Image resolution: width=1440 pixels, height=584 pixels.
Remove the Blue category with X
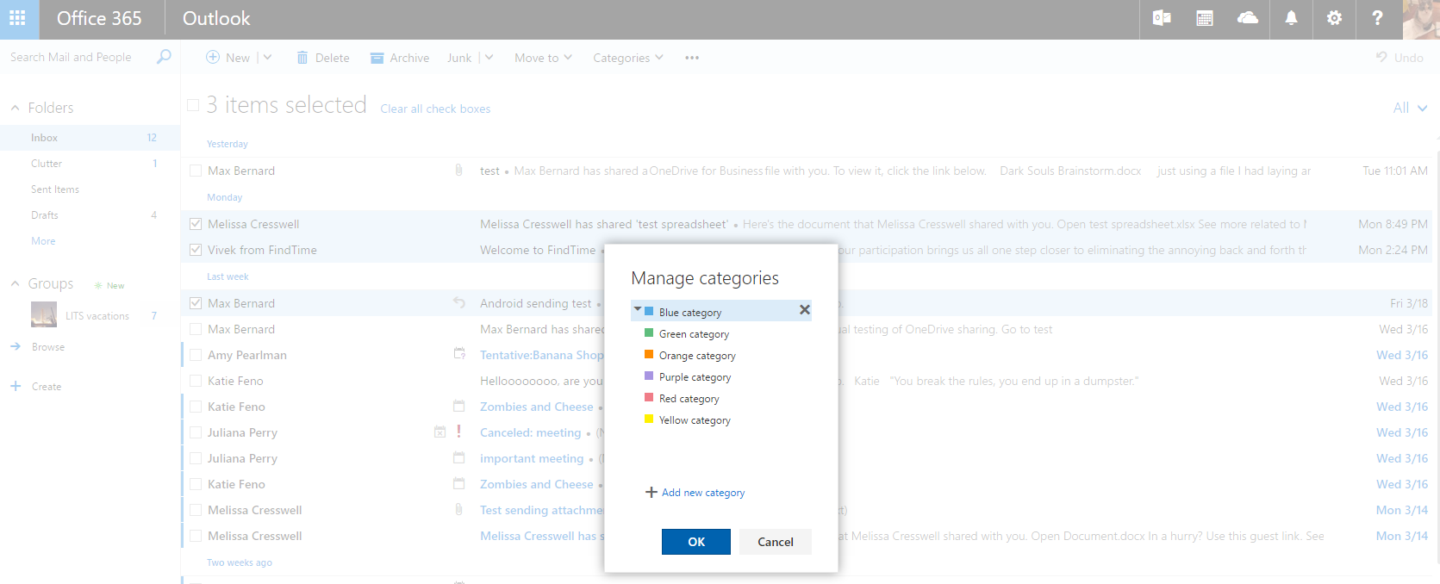click(x=805, y=310)
